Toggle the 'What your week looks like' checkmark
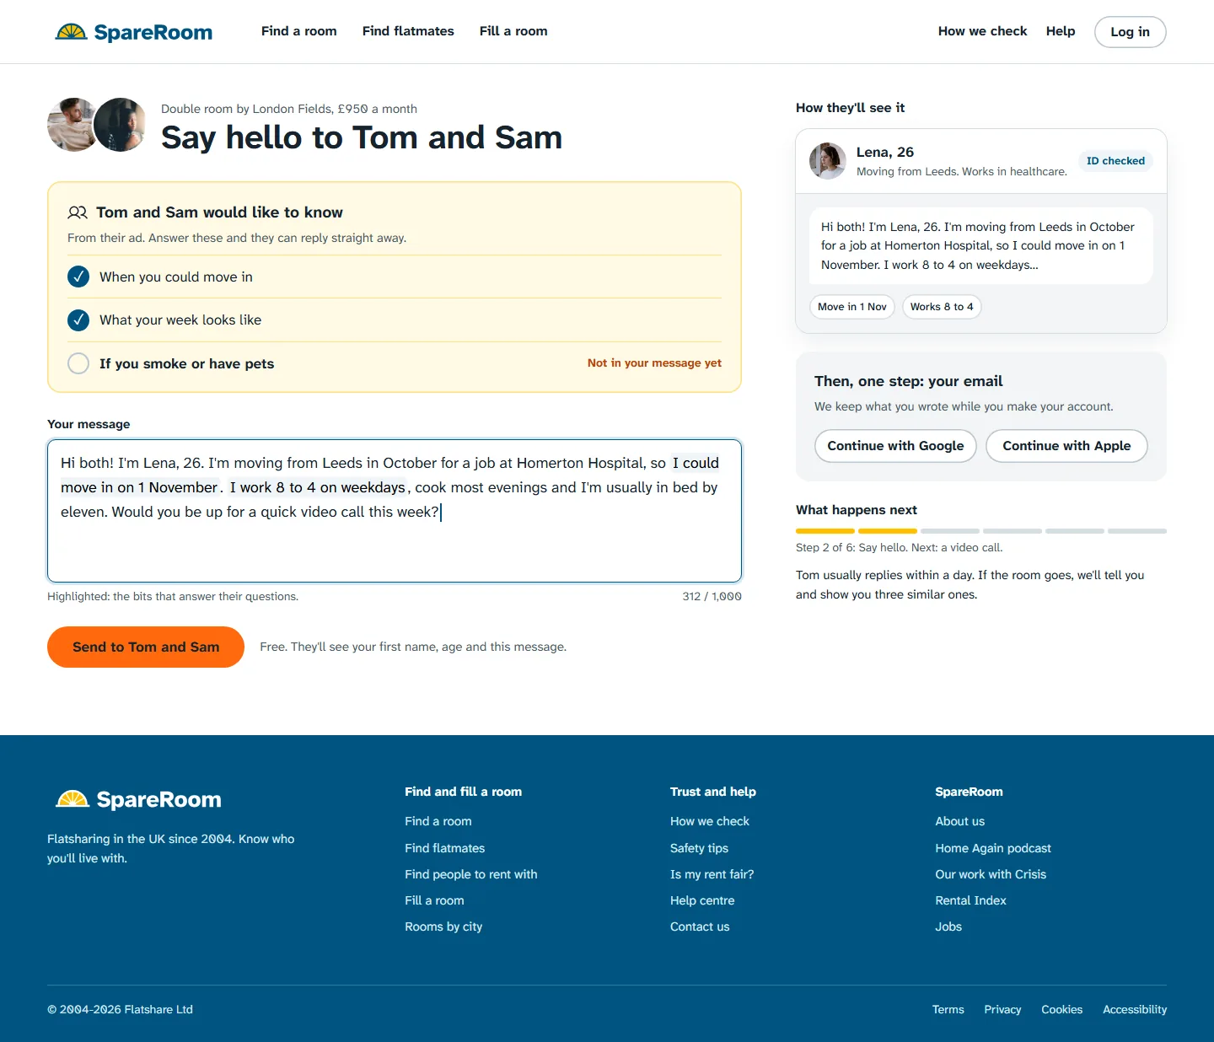Screen dimensions: 1214x1042 click(x=78, y=320)
